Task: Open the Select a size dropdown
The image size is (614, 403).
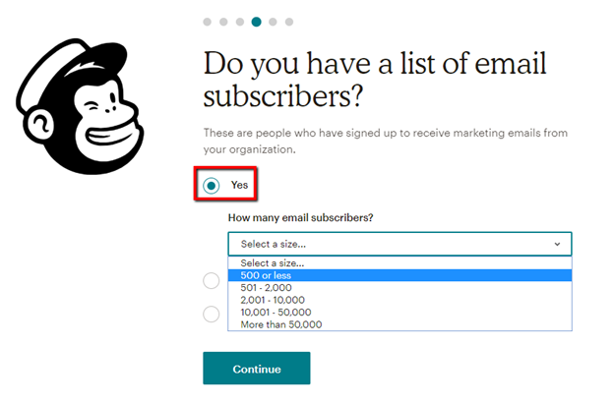Action: coord(399,244)
